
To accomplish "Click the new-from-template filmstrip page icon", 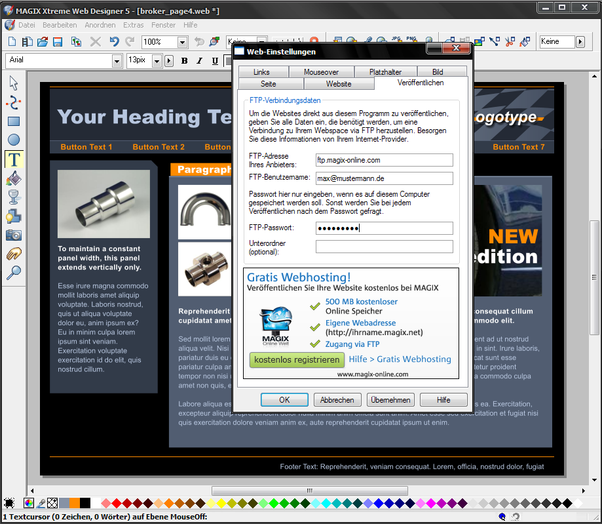I will point(27,41).
